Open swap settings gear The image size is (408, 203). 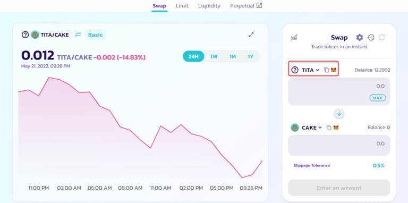(x=359, y=38)
